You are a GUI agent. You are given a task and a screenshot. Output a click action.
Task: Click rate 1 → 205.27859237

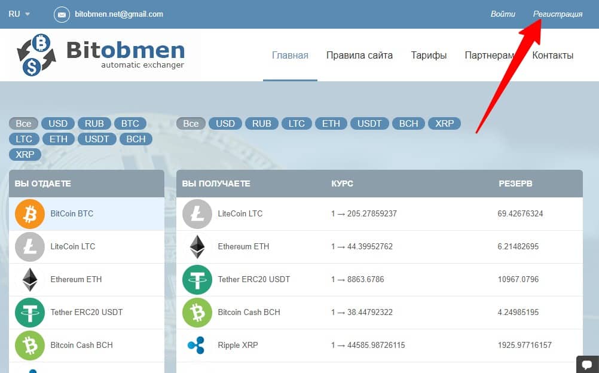click(364, 213)
